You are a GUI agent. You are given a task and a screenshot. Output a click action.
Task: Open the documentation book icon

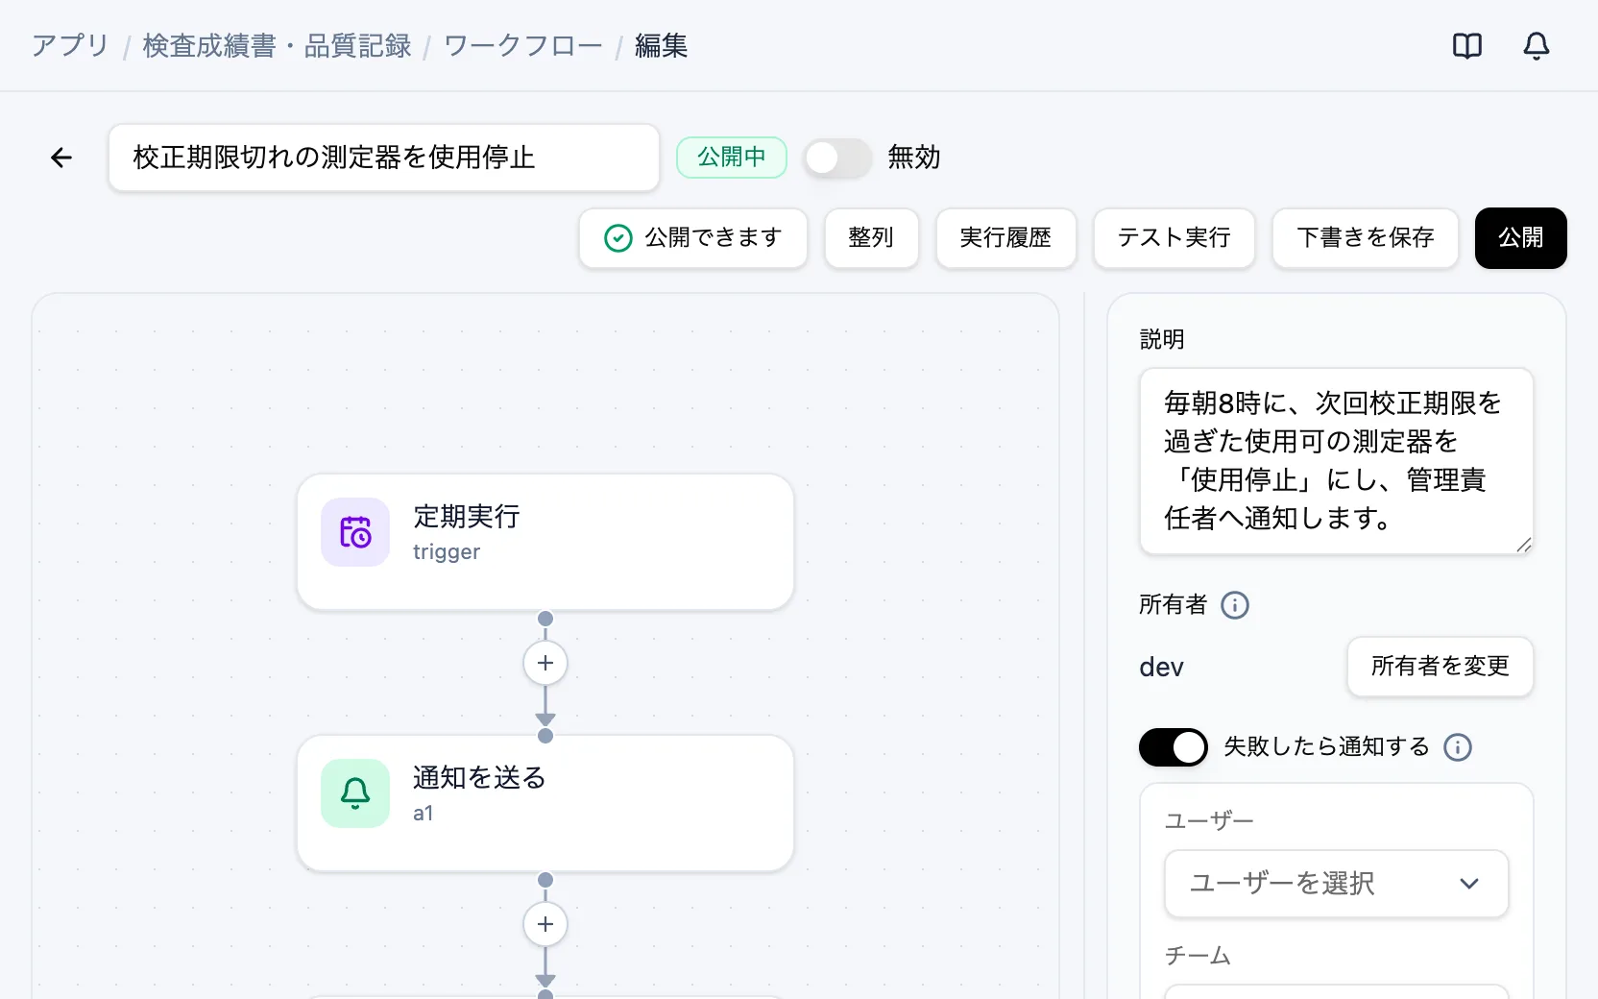coord(1466,45)
